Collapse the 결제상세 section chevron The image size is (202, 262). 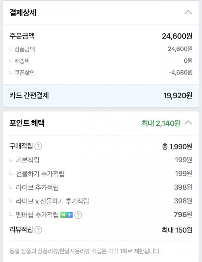click(188, 12)
